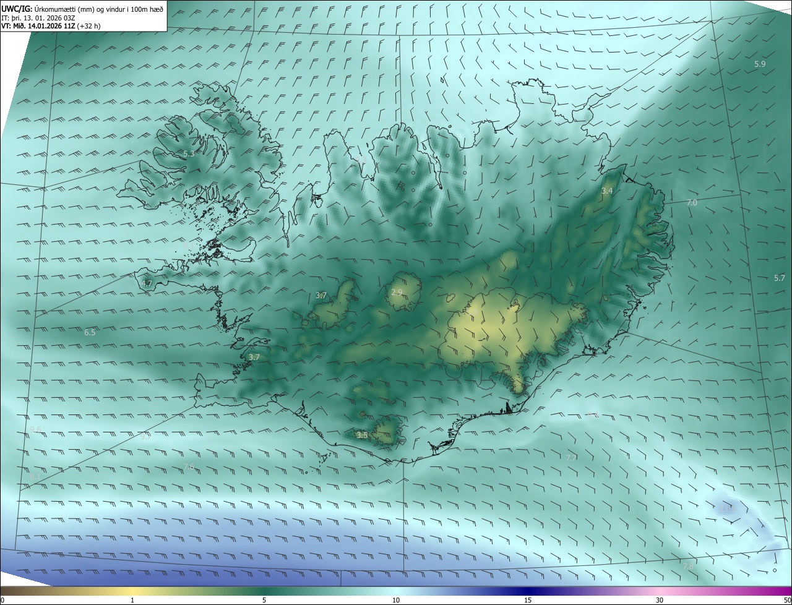Click the colorbar tick labeled 5
This screenshot has width=792, height=605.
(264, 600)
